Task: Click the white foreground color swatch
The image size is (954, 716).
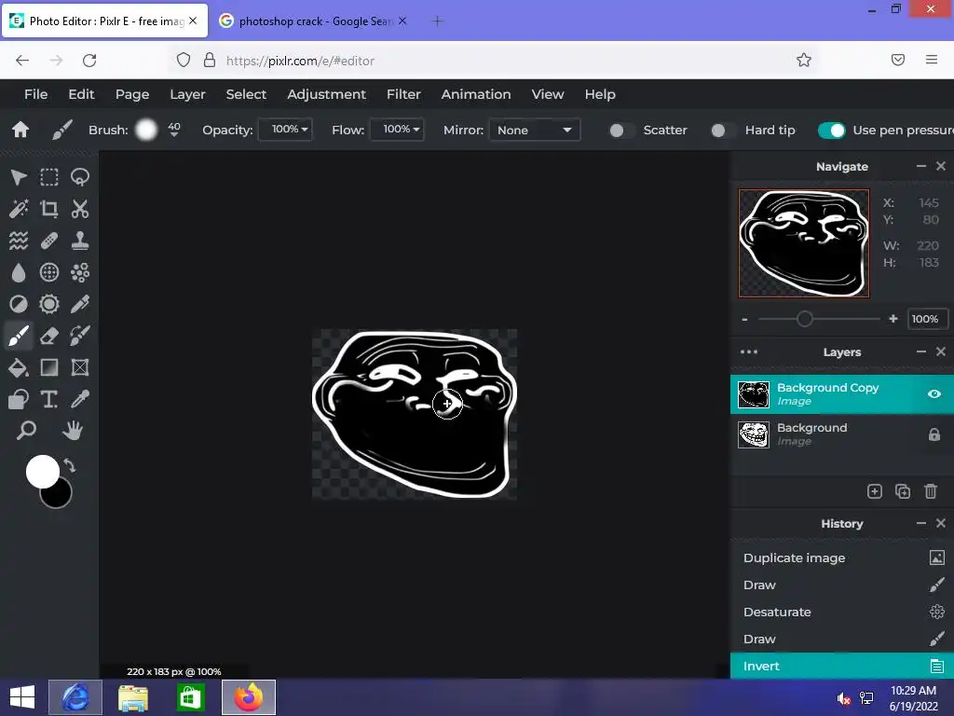Action: click(x=43, y=471)
